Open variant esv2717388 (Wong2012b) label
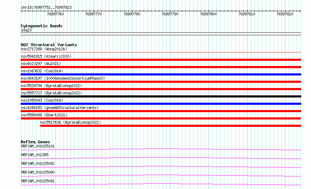Viewport: 311px width, 189px height. pos(44,49)
